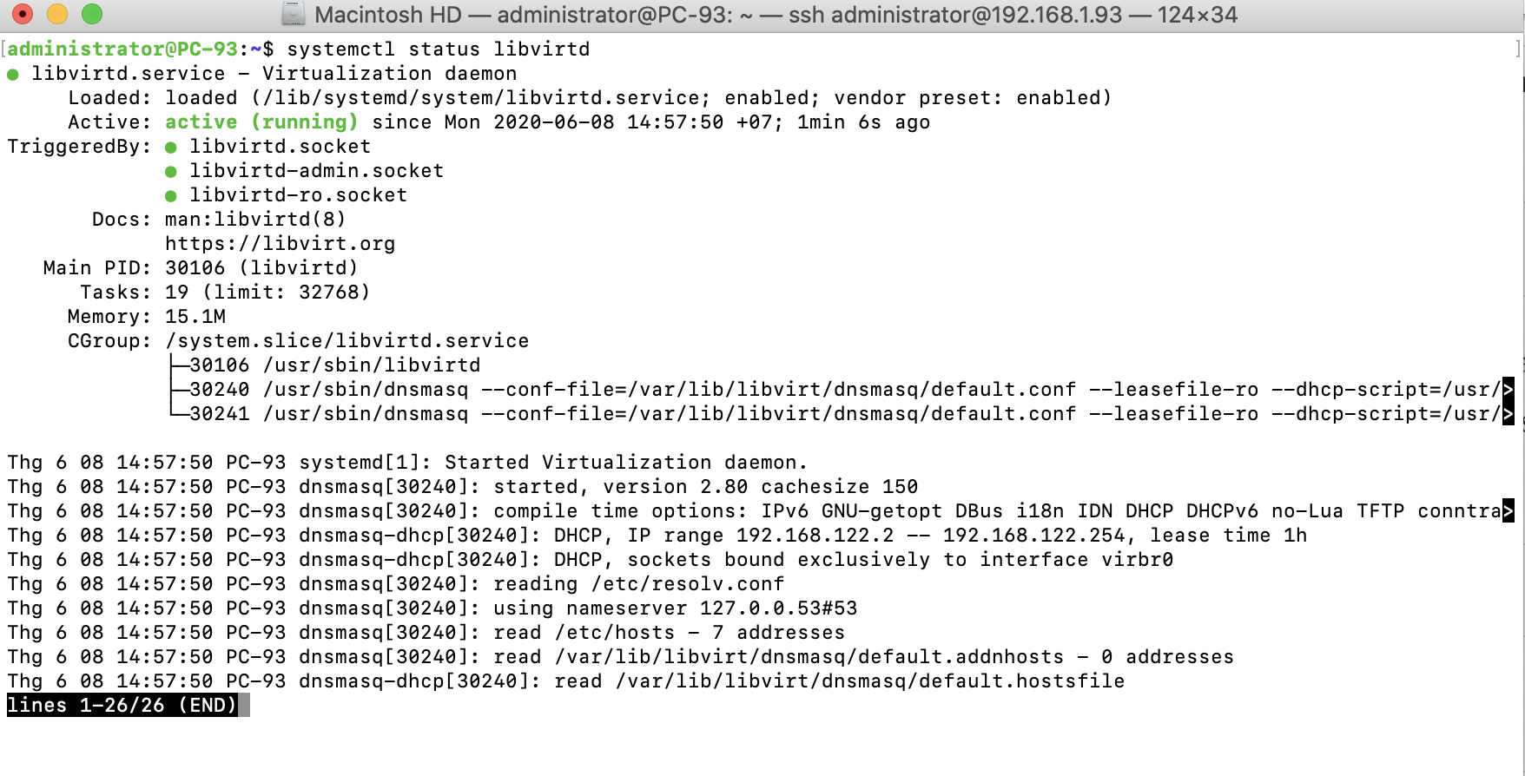Click the green dot next to libvirtd-admin.socket
This screenshot has width=1525, height=776.
pyautogui.click(x=171, y=172)
